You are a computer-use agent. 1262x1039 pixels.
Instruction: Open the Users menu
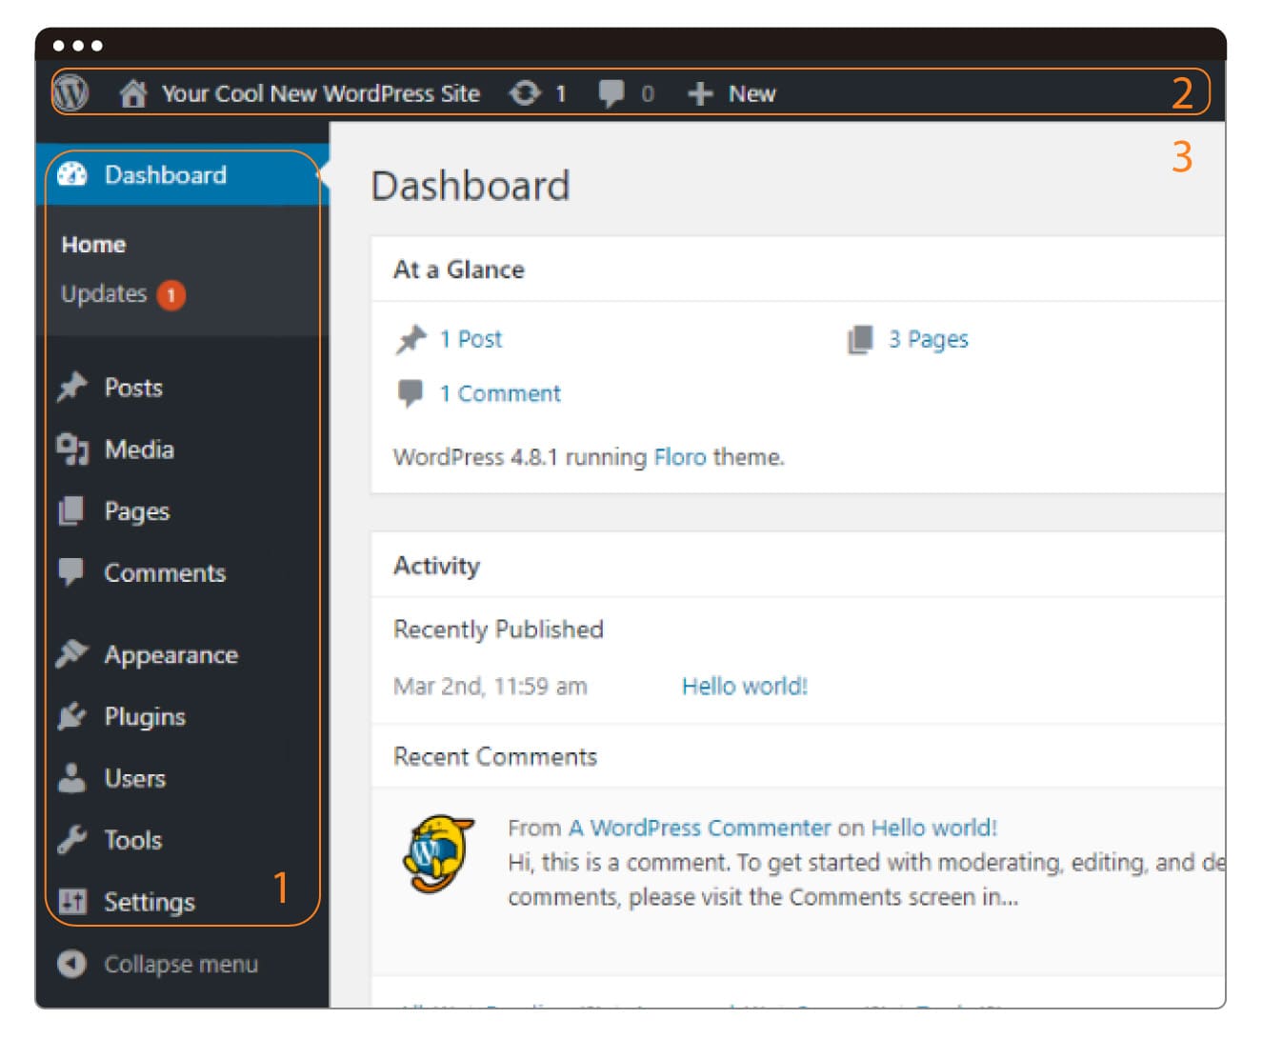click(x=135, y=778)
